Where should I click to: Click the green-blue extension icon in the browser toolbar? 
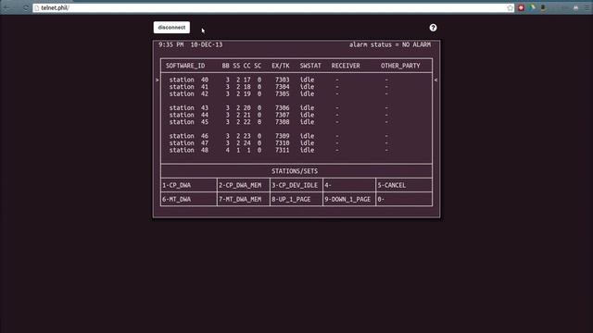click(x=533, y=8)
